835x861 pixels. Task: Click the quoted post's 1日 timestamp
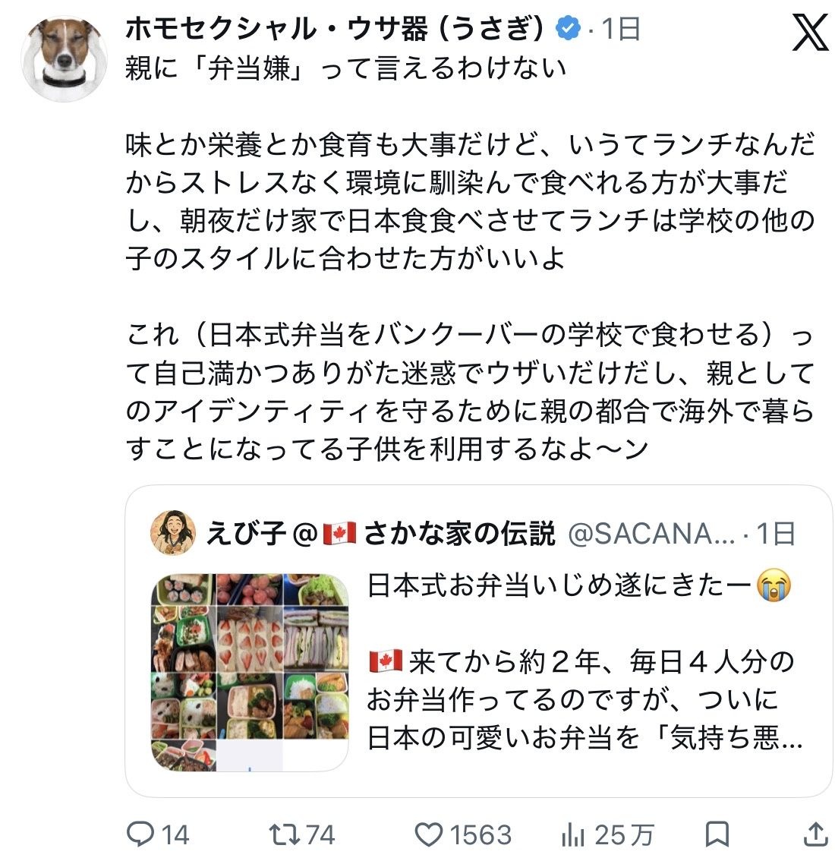click(776, 534)
